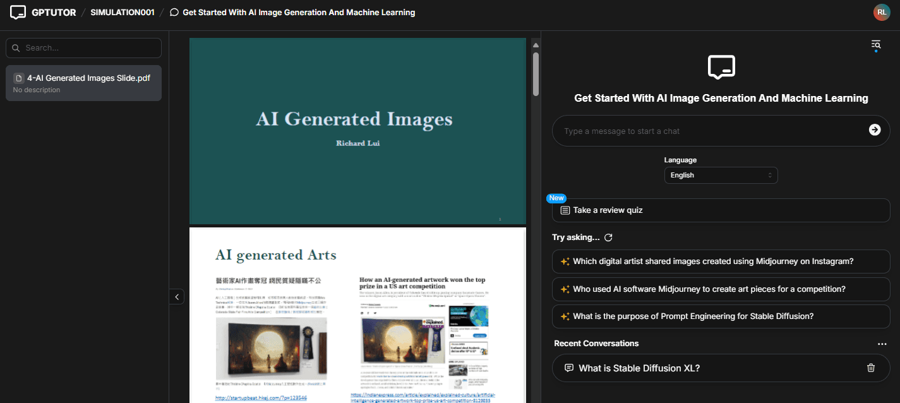Click the quiz list icon on review quiz
The width and height of the screenshot is (900, 403).
565,210
